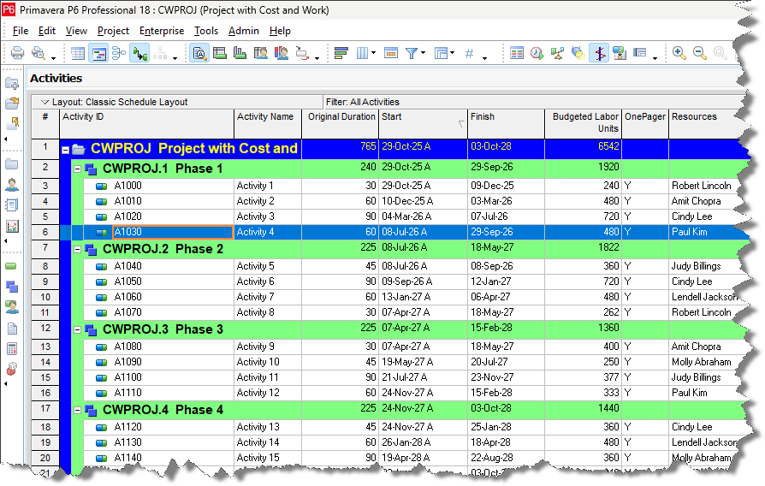Click the Timescale icon
The height and width of the screenshot is (486, 765).
pos(391,53)
